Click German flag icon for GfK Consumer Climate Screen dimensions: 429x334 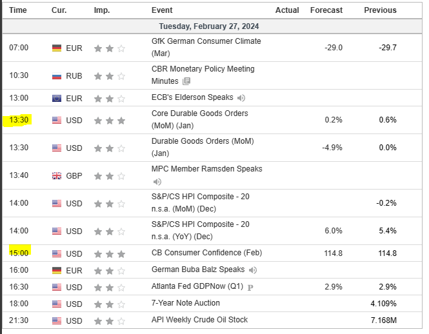pos(57,48)
